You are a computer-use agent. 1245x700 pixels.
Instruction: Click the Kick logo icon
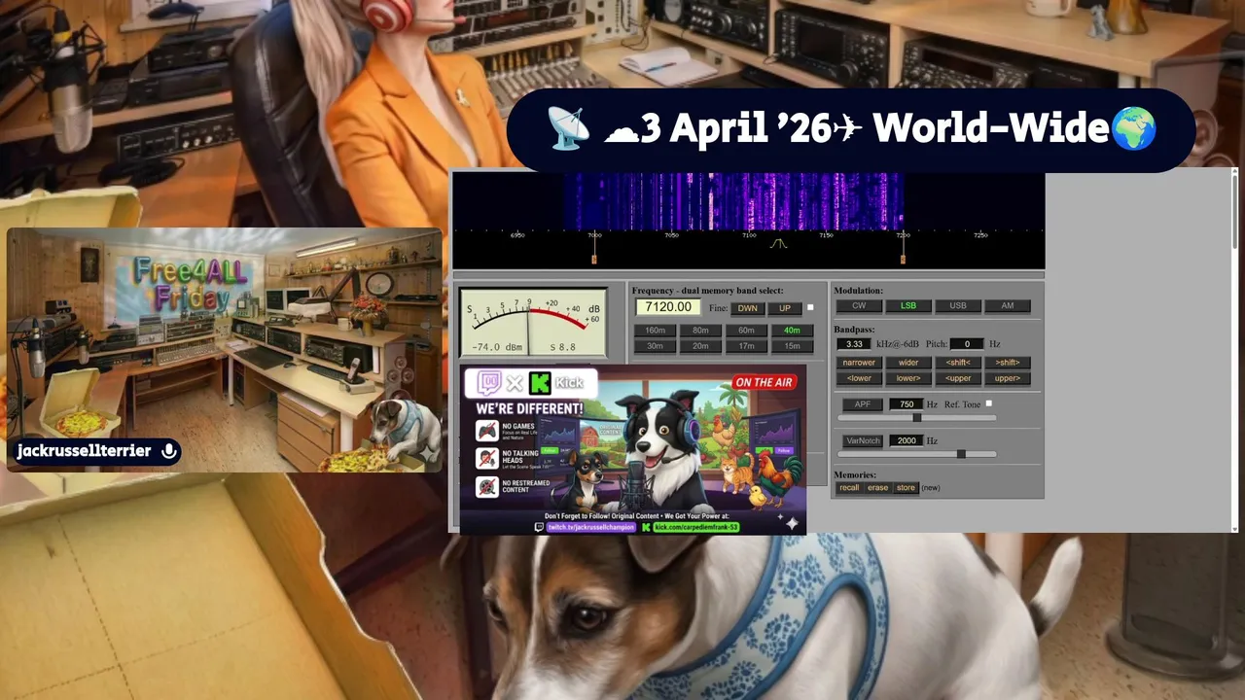point(540,382)
